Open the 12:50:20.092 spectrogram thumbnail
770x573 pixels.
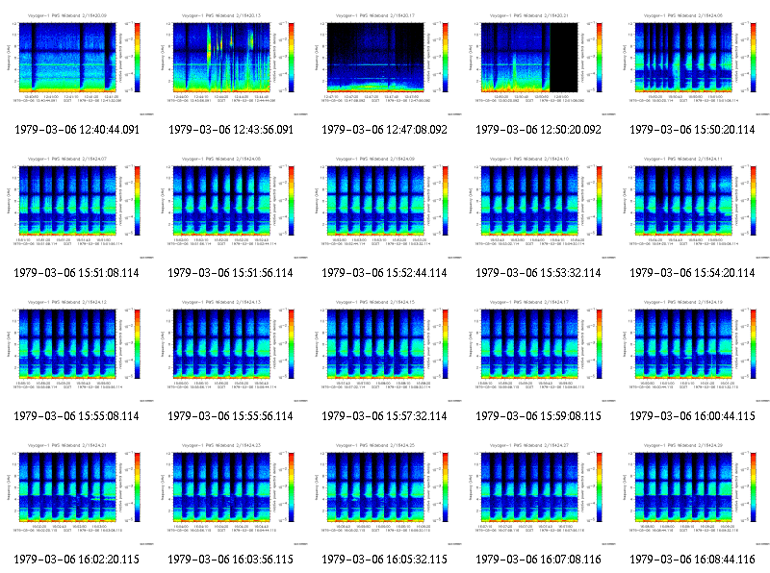pyautogui.click(x=539, y=63)
